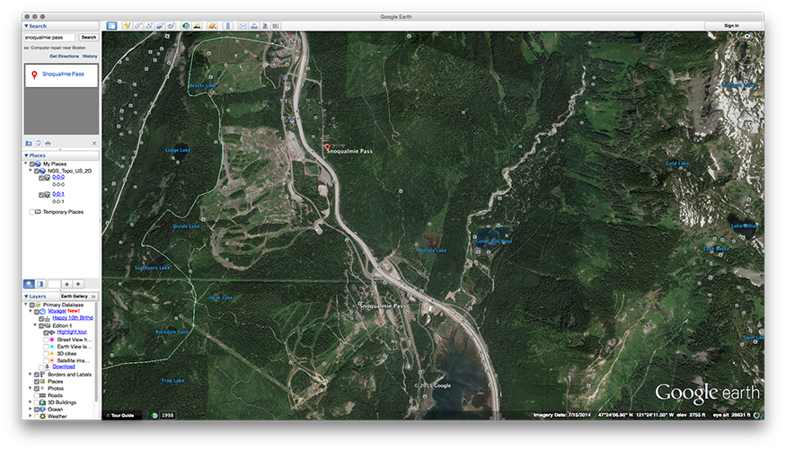Click the Layers panel scrollbar
The image size is (786, 451).
click(x=96, y=350)
